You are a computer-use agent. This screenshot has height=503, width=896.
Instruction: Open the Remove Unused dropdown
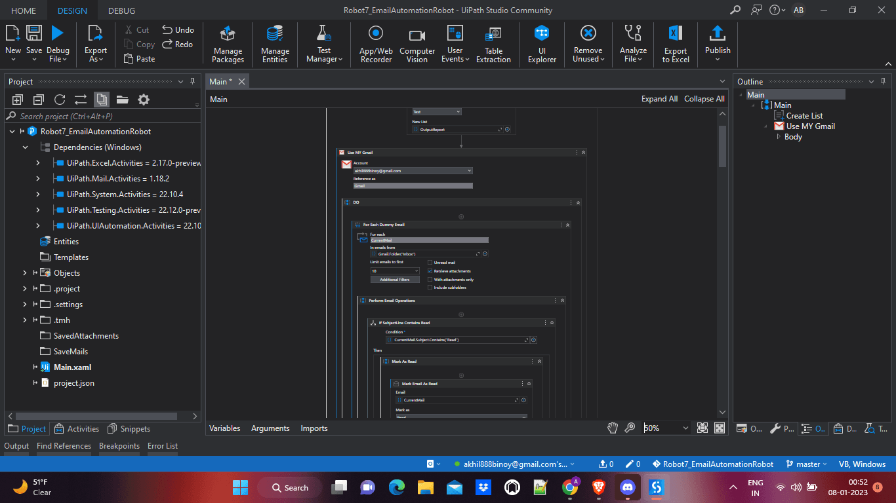[603, 59]
